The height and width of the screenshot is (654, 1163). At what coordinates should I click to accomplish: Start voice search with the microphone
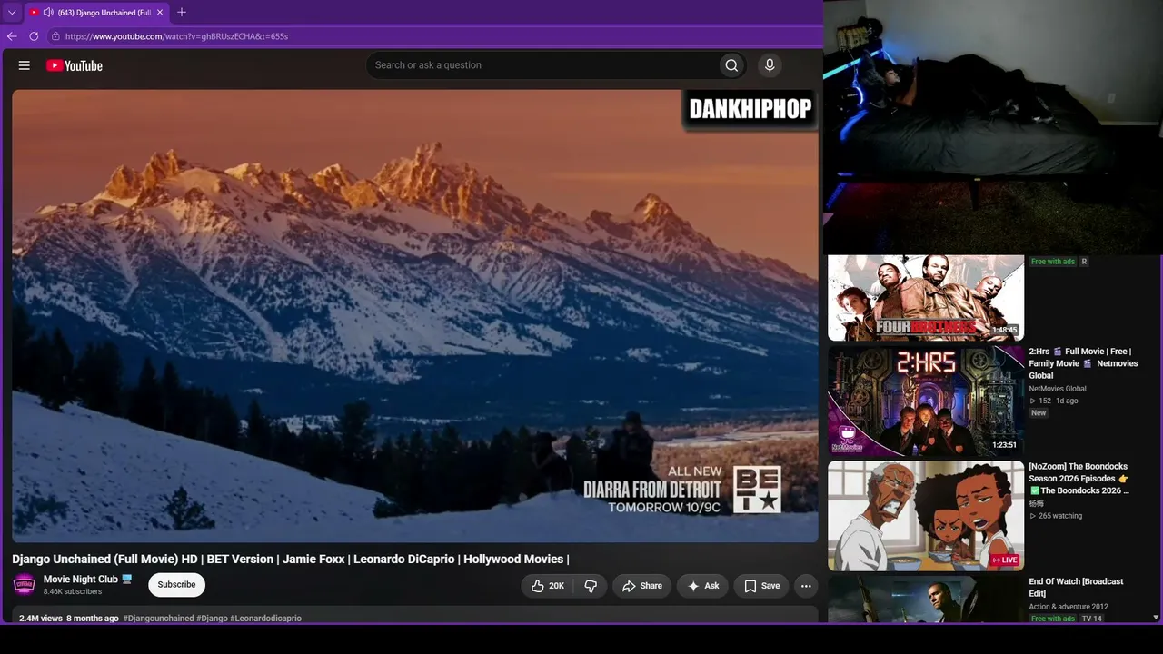770,65
